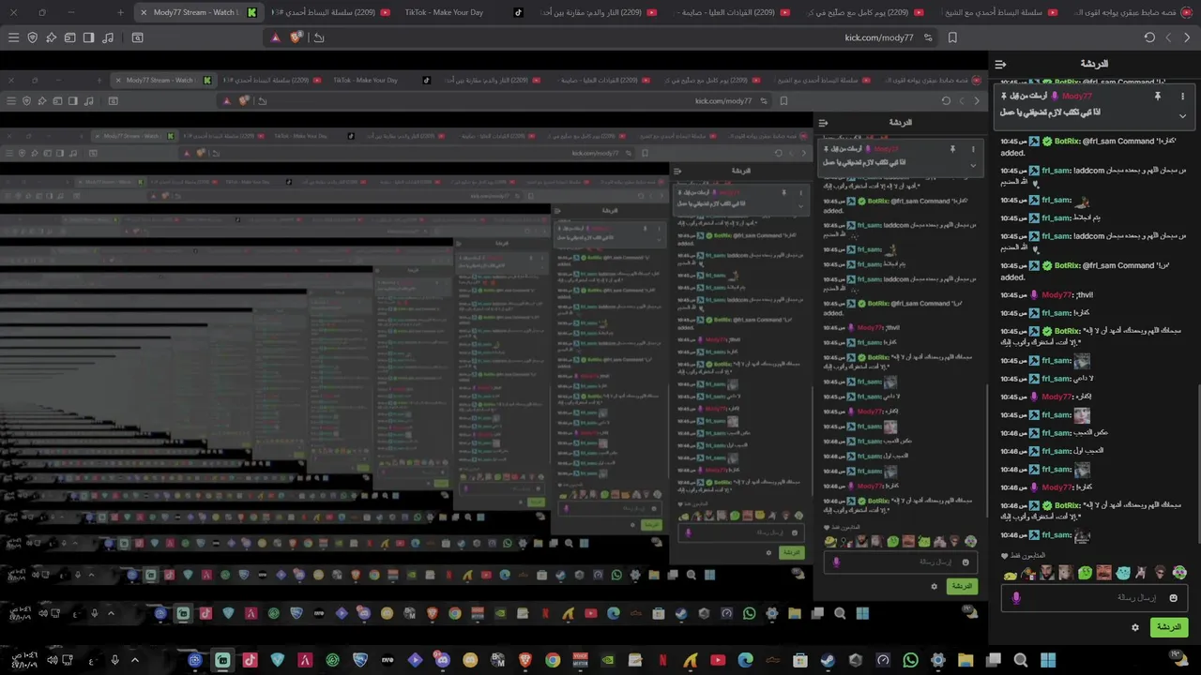Click the chat message input field
Image resolution: width=1201 pixels, height=675 pixels.
pyautogui.click(x=1093, y=597)
